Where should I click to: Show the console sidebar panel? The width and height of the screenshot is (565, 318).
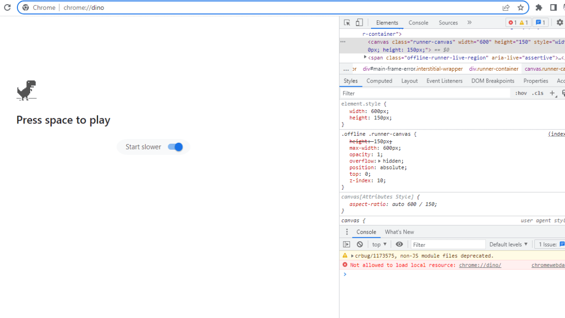pyautogui.click(x=347, y=245)
